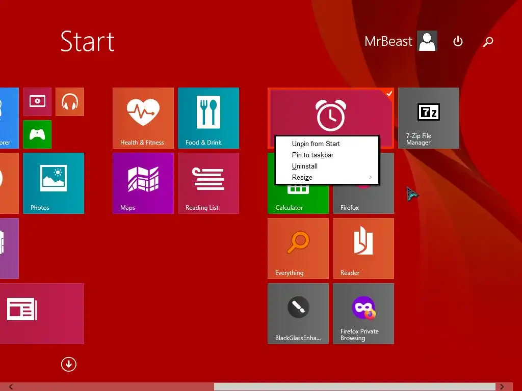Screen dimensions: 522x391
Task: Click the power options icon
Action: tap(458, 41)
